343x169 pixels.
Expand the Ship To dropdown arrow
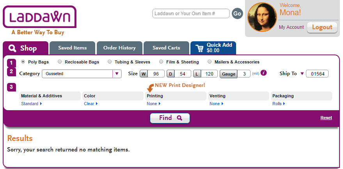tap(302, 74)
